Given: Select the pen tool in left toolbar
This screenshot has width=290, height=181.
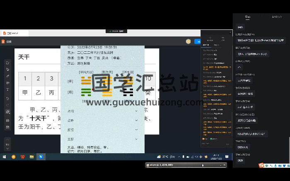Looking at the screenshot, I should click(7, 76).
